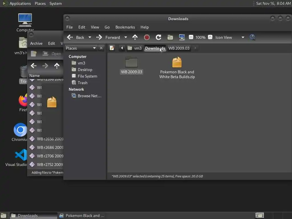This screenshot has width=292, height=219.
Task: Close the Places side pane
Action: (x=101, y=48)
